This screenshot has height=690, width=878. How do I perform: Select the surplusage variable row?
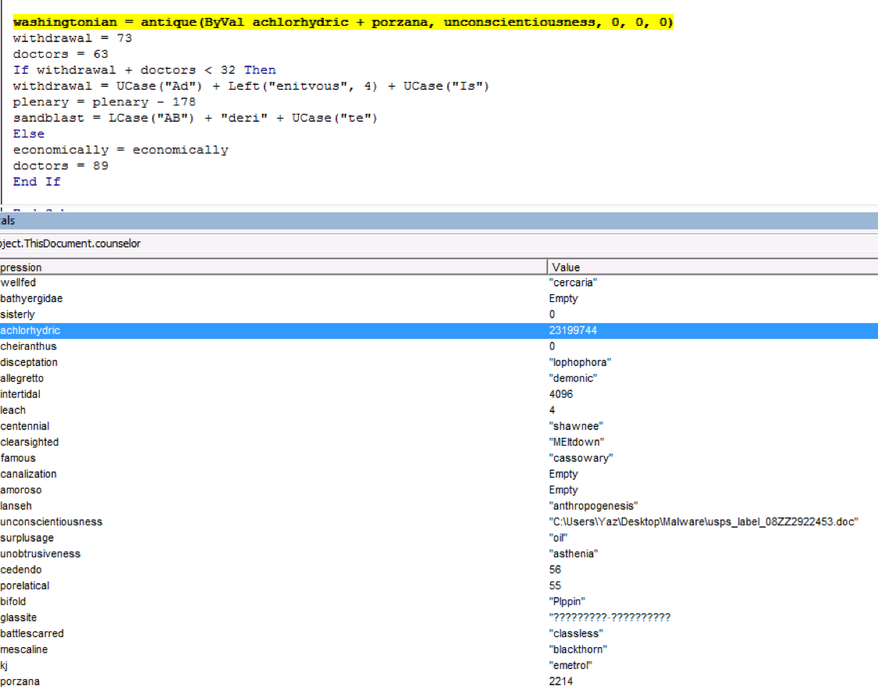pyautogui.click(x=439, y=539)
